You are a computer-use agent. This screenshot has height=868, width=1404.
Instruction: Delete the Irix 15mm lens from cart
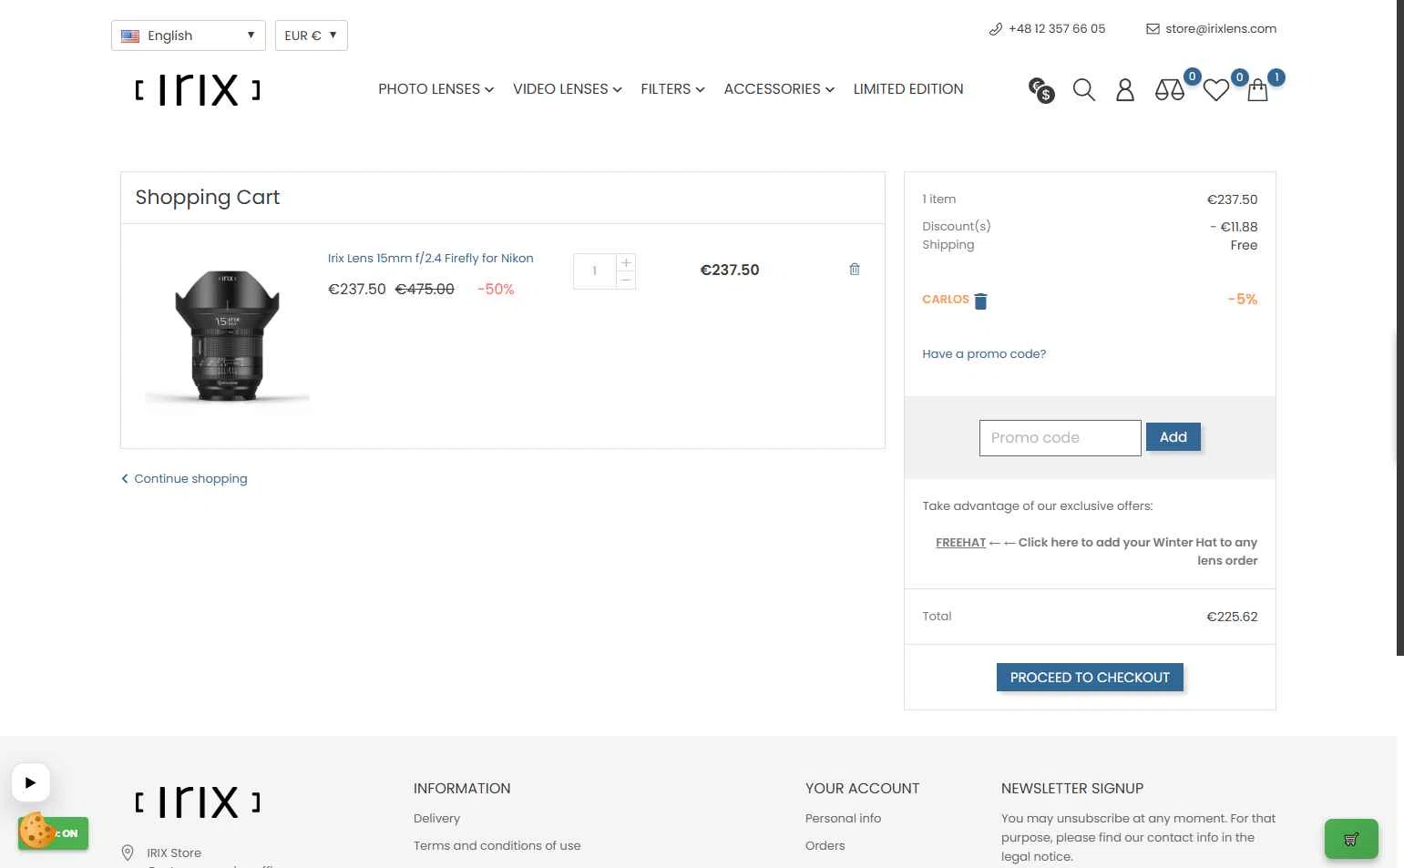855,270
